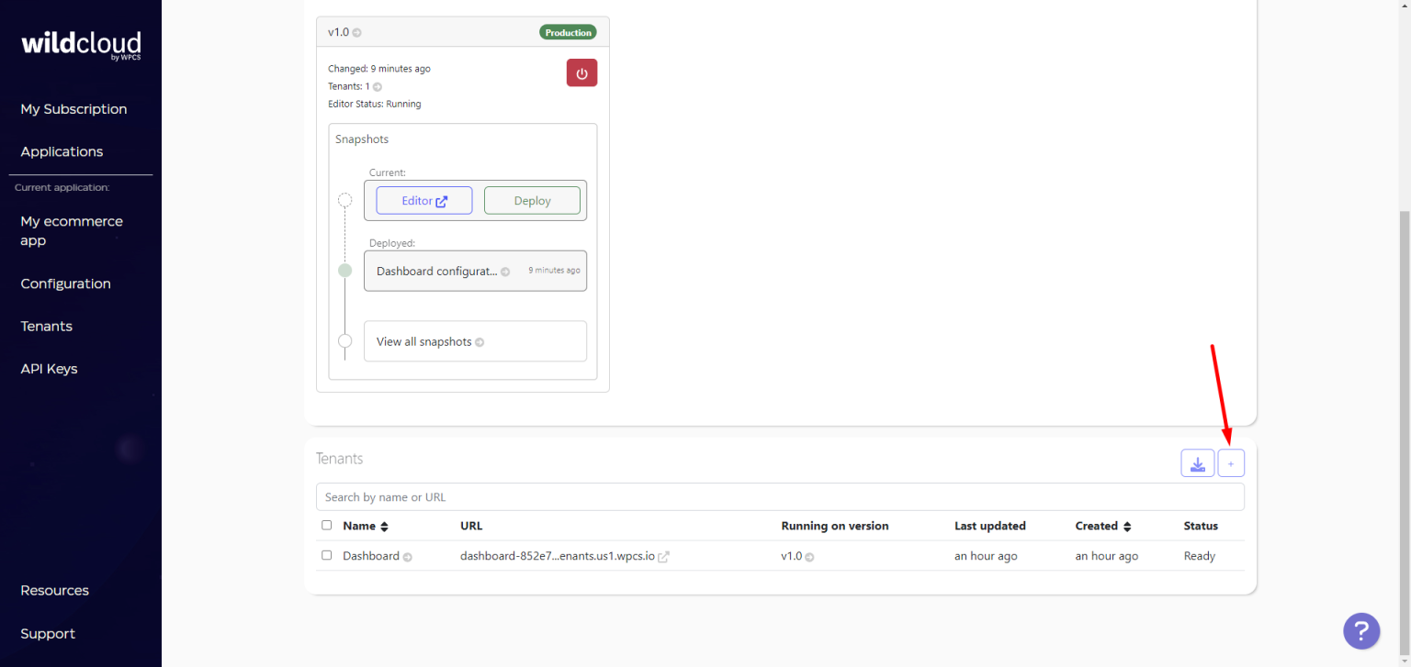Click View all snapshots
Image resolution: width=1411 pixels, height=667 pixels.
click(423, 340)
